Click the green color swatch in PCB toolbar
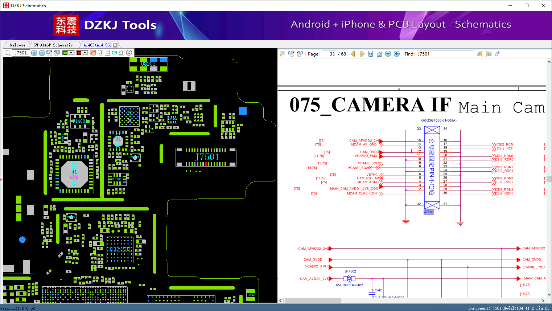This screenshot has height=311, width=552. tap(65, 53)
